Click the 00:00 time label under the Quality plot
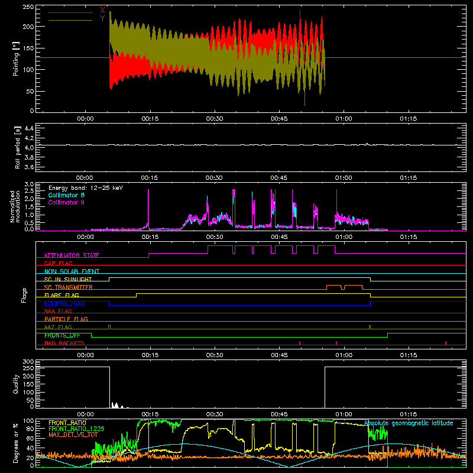The width and height of the screenshot is (473, 473). click(85, 414)
